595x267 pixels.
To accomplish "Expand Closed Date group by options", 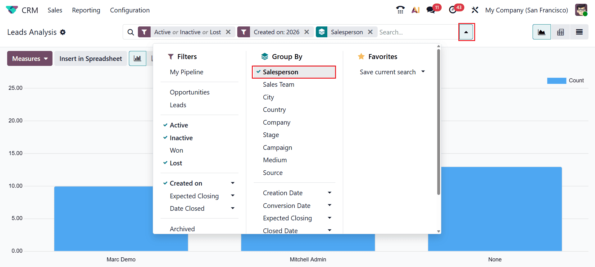I will [x=329, y=230].
